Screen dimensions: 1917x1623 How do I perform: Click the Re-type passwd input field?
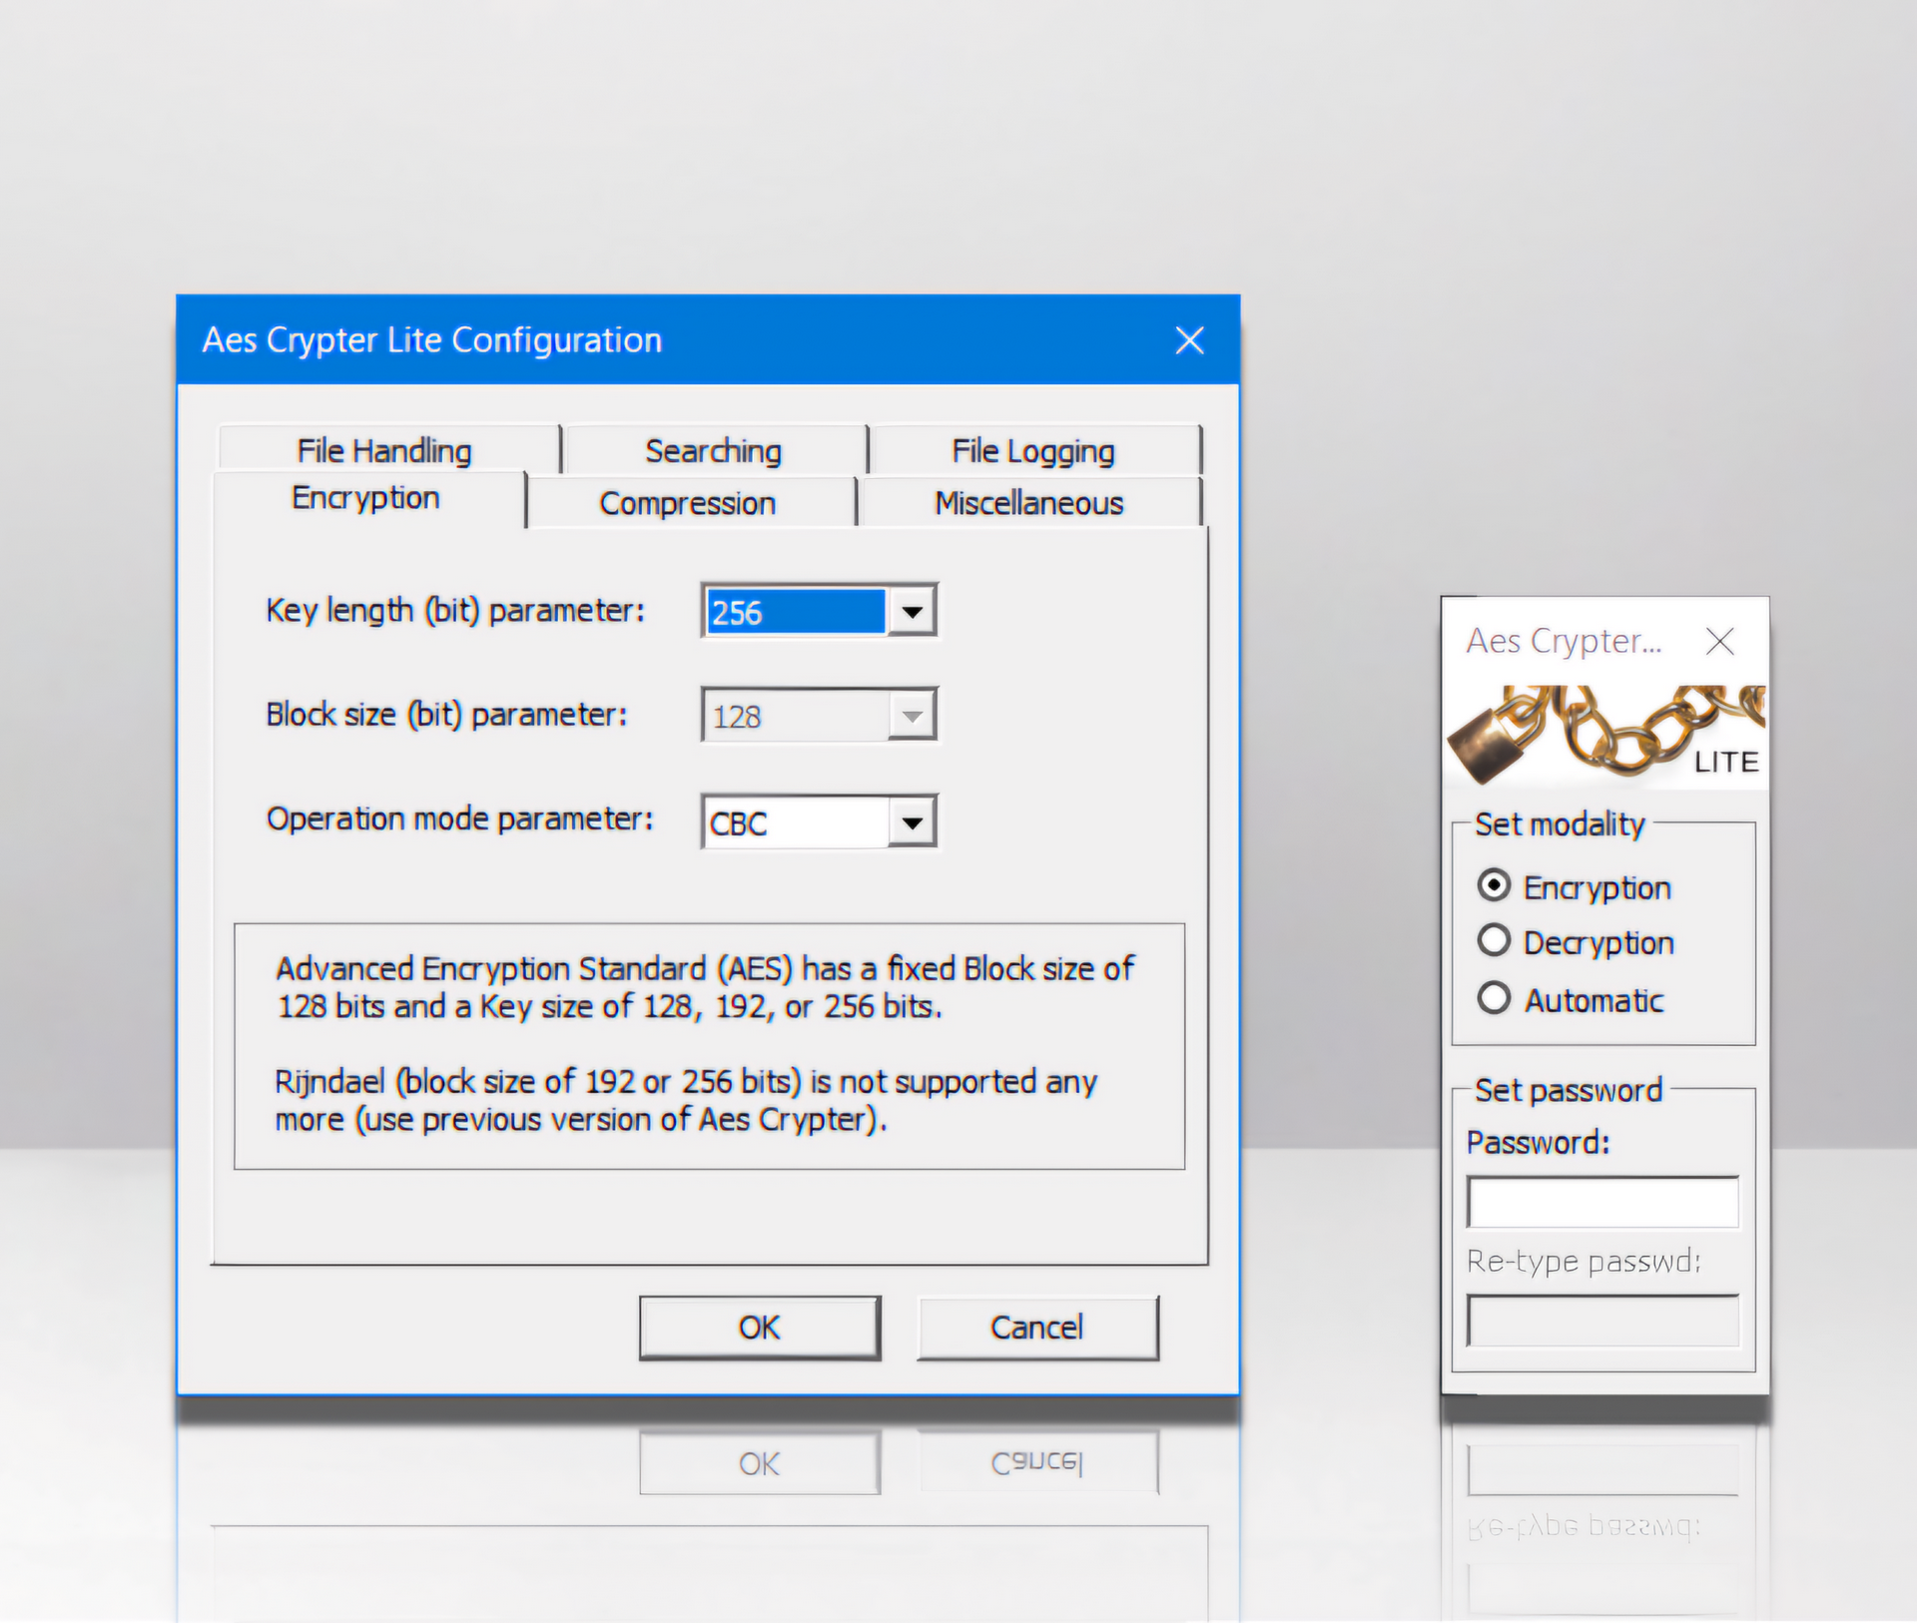click(1602, 1321)
